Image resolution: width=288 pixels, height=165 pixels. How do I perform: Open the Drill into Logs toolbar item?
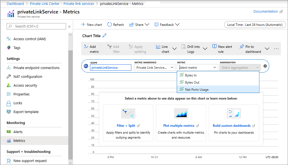pyautogui.click(x=191, y=49)
